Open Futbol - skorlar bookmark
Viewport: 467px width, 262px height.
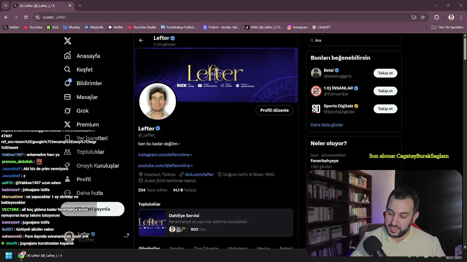click(x=221, y=27)
